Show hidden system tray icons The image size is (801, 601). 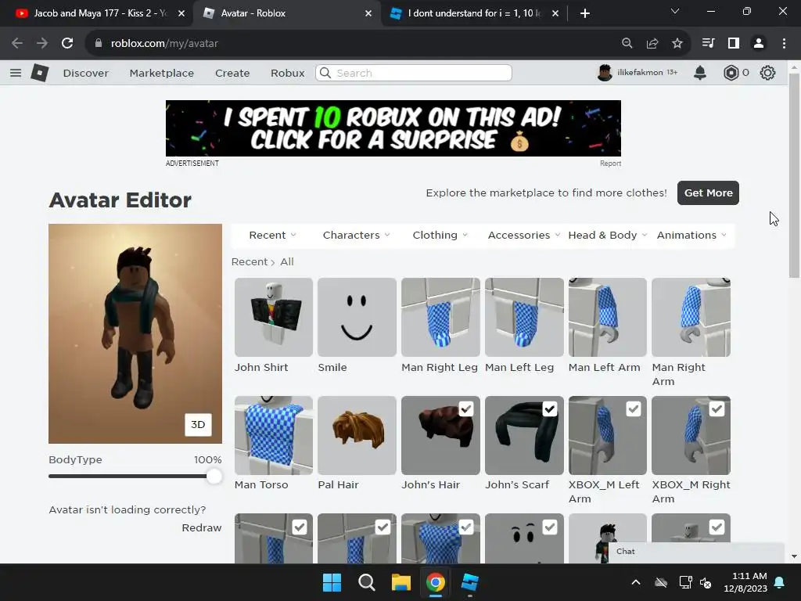[635, 582]
